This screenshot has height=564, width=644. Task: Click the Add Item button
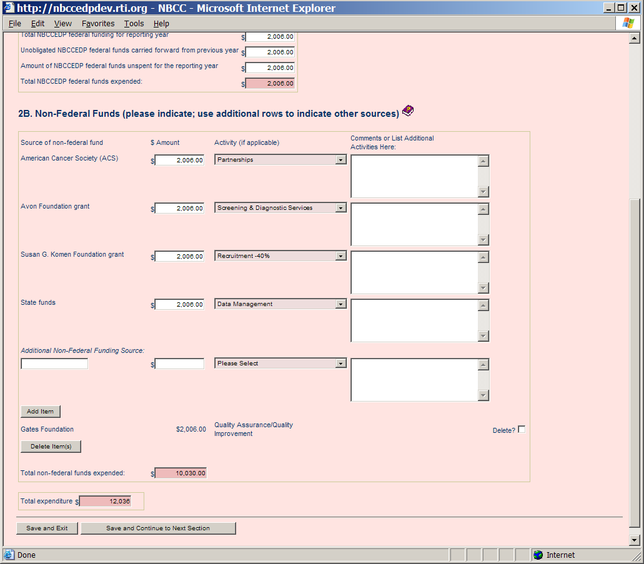(x=41, y=412)
